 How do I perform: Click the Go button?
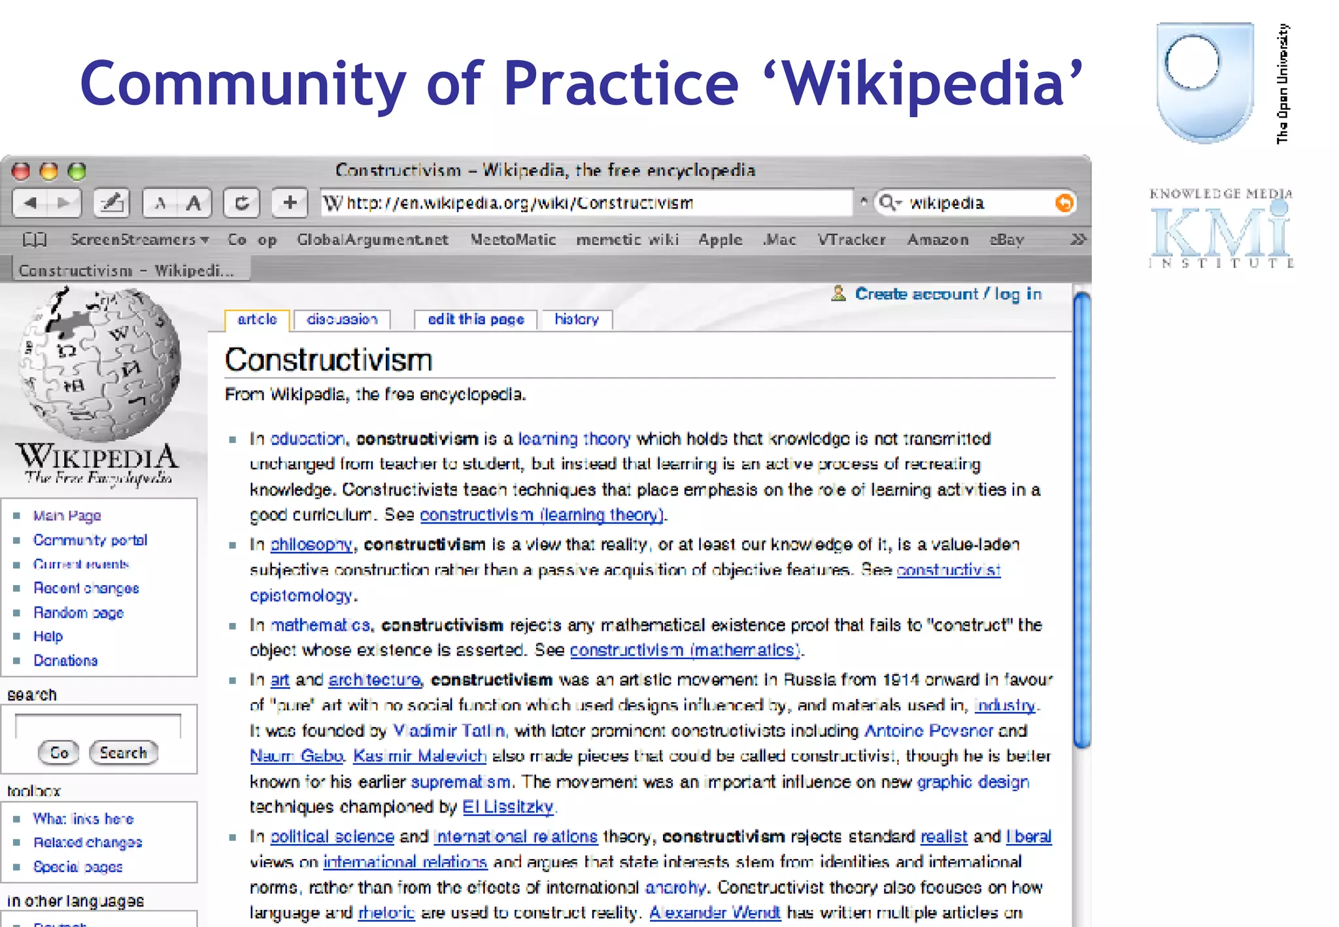pos(59,753)
